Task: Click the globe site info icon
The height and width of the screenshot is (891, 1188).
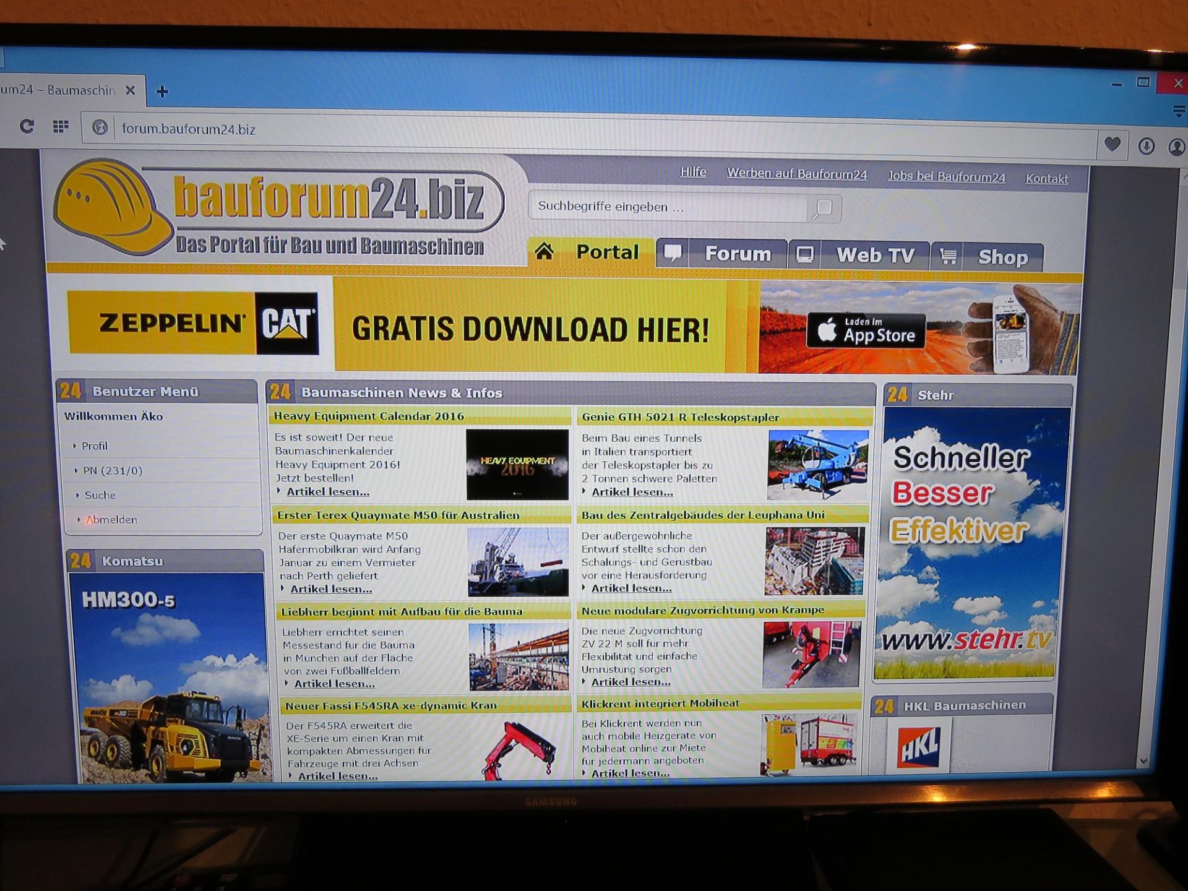Action: 100,128
